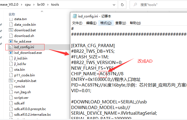Image resolution: width=187 pixels, height=120 pixels.
Task: Select the ota.bin file name
Action: click(x=20, y=70)
